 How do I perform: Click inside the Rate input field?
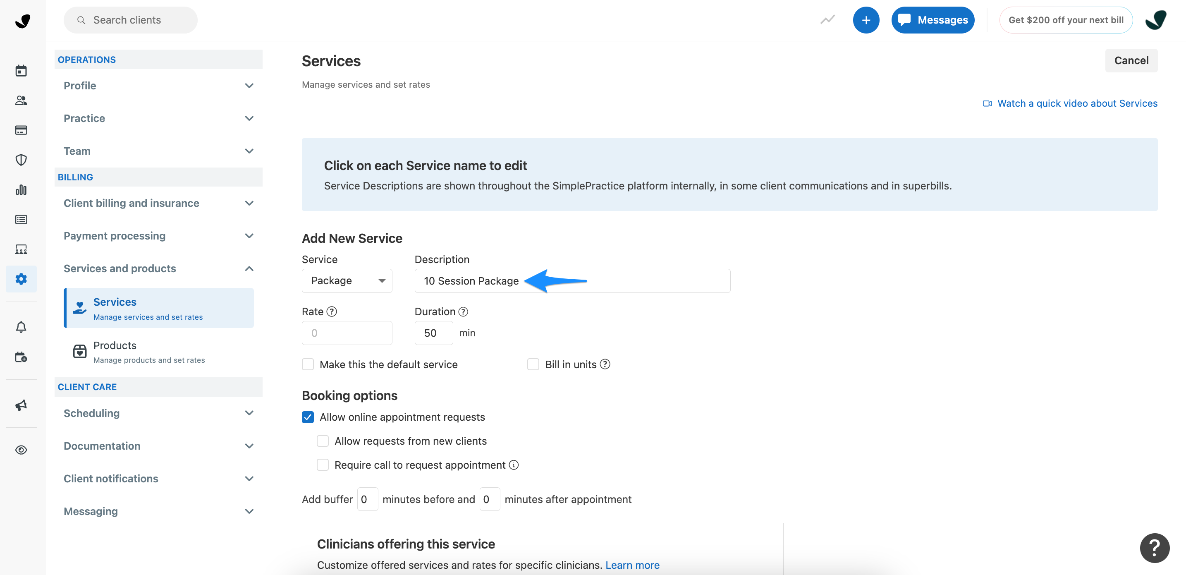click(347, 333)
